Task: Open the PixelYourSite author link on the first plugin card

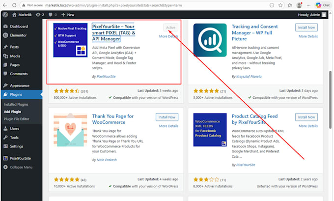Action: click(x=106, y=77)
